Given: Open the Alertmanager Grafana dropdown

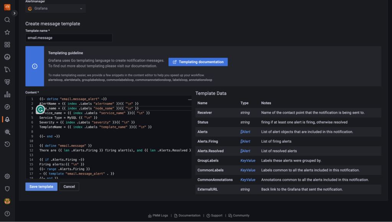Looking at the screenshot, I should [x=56, y=8].
